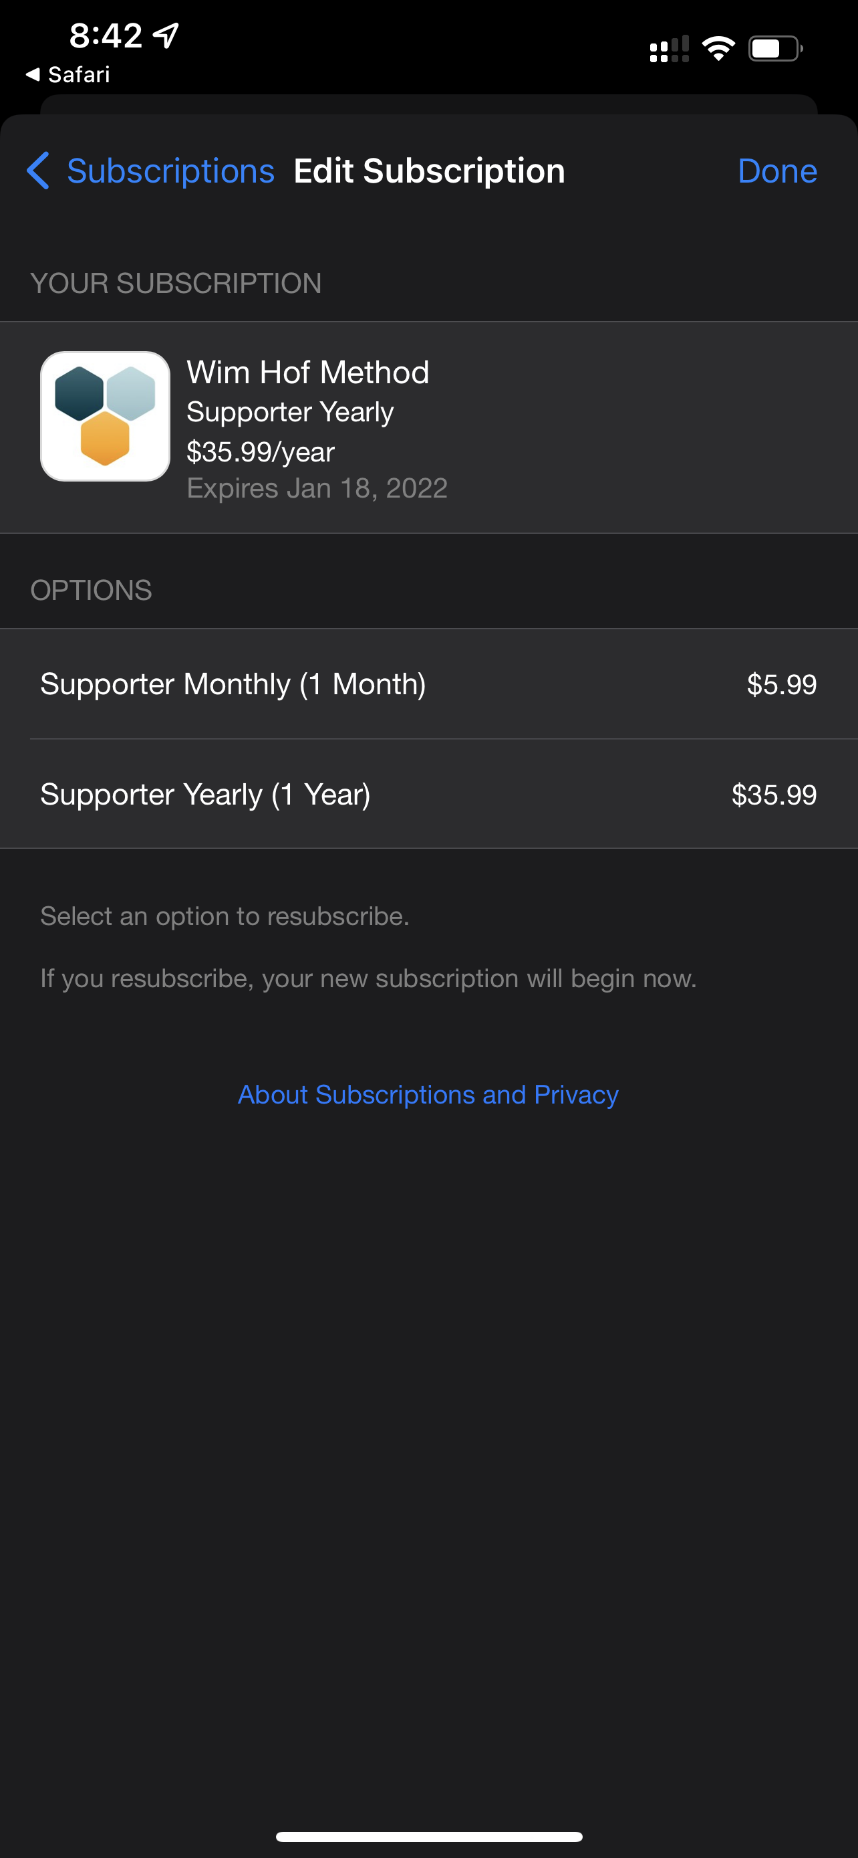Select Supporter Yearly (1 Year) option
Image resolution: width=858 pixels, height=1858 pixels.
coord(205,794)
